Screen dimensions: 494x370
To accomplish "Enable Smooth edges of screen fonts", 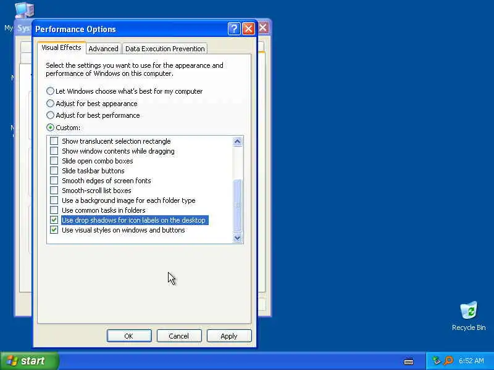I will [x=54, y=181].
